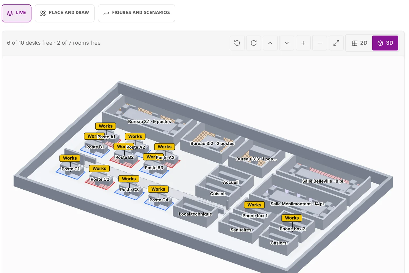
Task: Select the Poste A3 desk label
Action: [165, 158]
